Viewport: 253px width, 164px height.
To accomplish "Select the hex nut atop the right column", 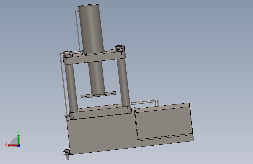I will [x=120, y=48].
